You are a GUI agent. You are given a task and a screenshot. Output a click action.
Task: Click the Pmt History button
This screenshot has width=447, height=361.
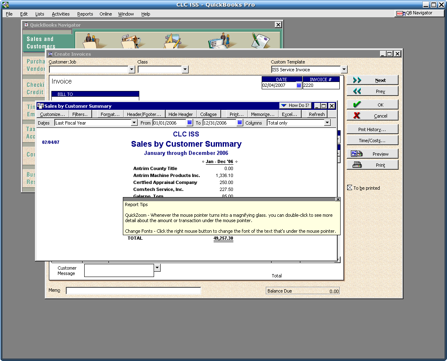(x=372, y=129)
